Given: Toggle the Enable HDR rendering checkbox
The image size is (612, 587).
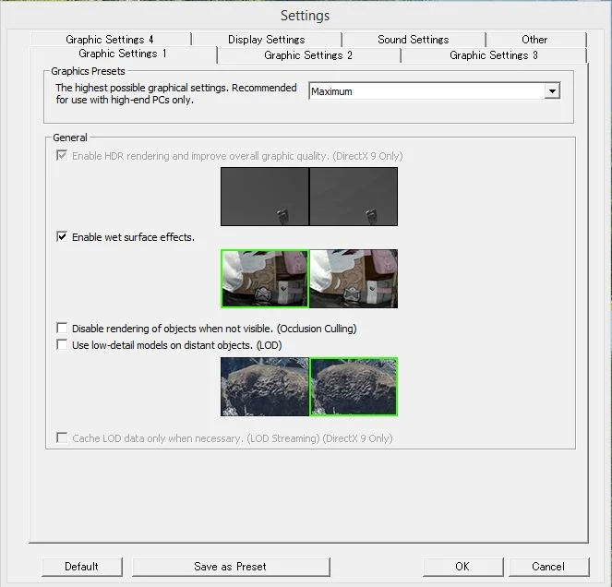Looking at the screenshot, I should [62, 155].
